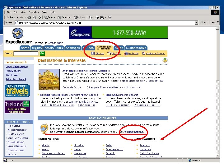The height and width of the screenshot is (168, 224).
Task: Open the Search toolbar button
Action: [49, 17]
